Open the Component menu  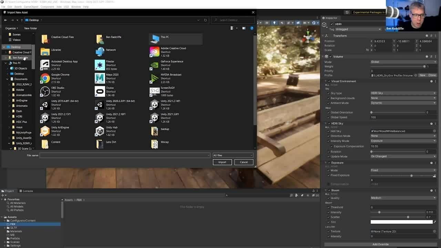tap(47, 7)
